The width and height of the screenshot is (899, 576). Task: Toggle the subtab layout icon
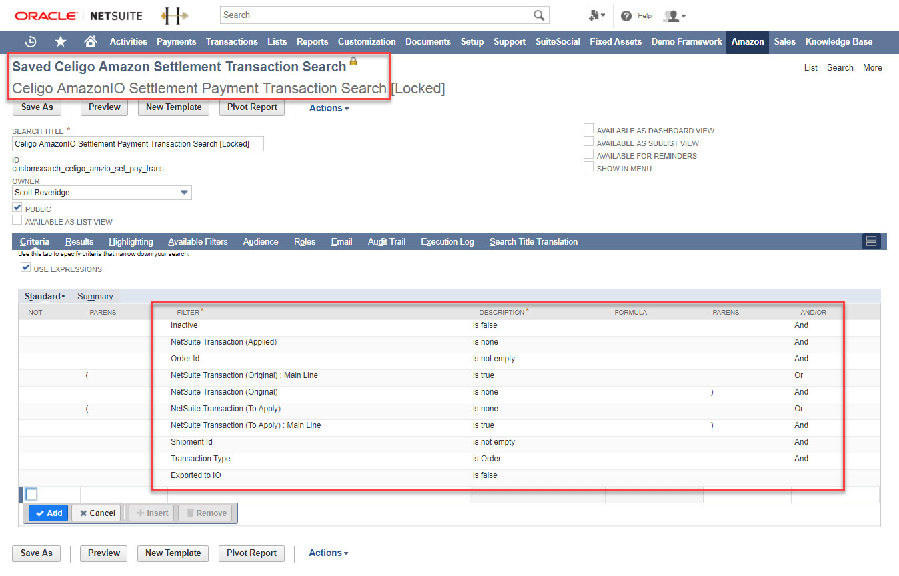(871, 241)
